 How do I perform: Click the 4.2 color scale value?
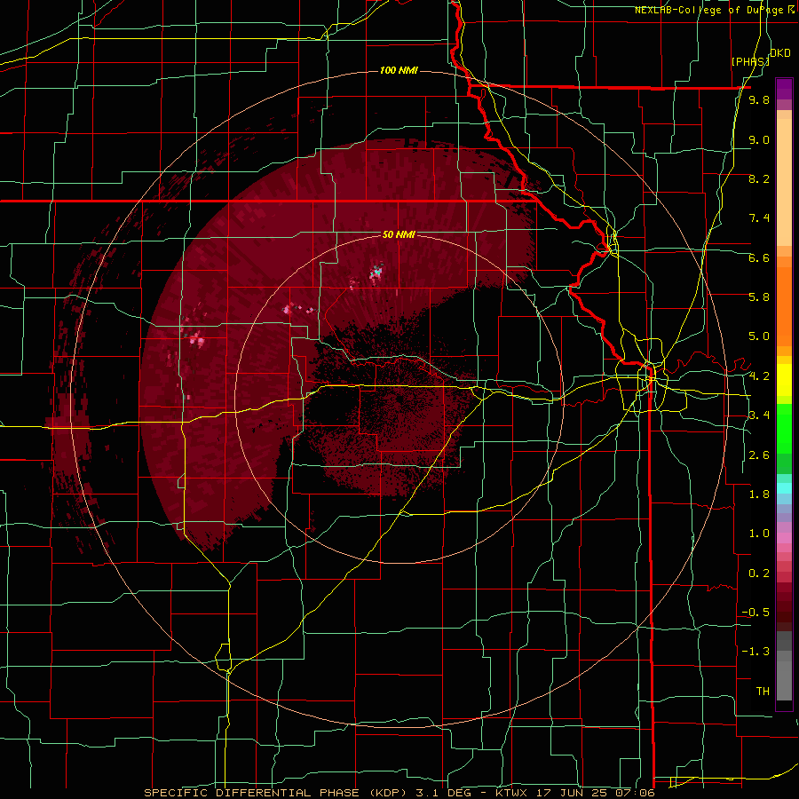coord(759,376)
